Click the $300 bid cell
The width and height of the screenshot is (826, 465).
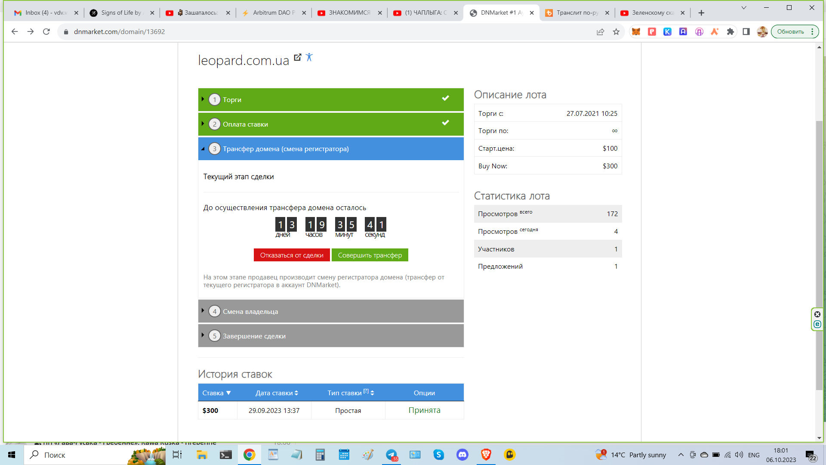pyautogui.click(x=217, y=410)
